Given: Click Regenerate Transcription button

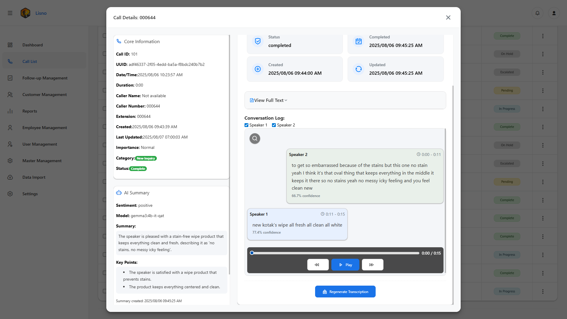Looking at the screenshot, I should [345, 292].
